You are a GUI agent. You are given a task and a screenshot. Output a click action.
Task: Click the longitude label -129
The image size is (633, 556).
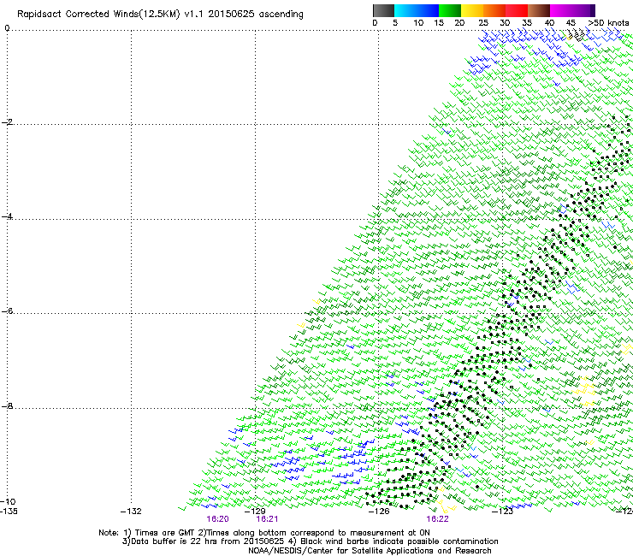point(255,512)
